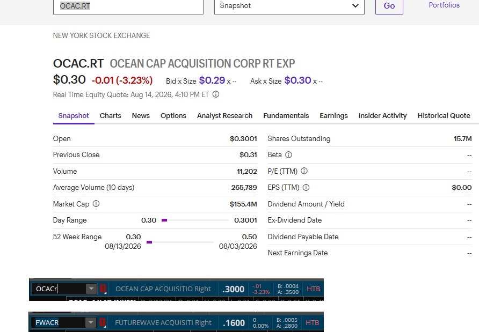Click the Volume value 11,202
Viewport: 479px width, 332px height.
(247, 171)
